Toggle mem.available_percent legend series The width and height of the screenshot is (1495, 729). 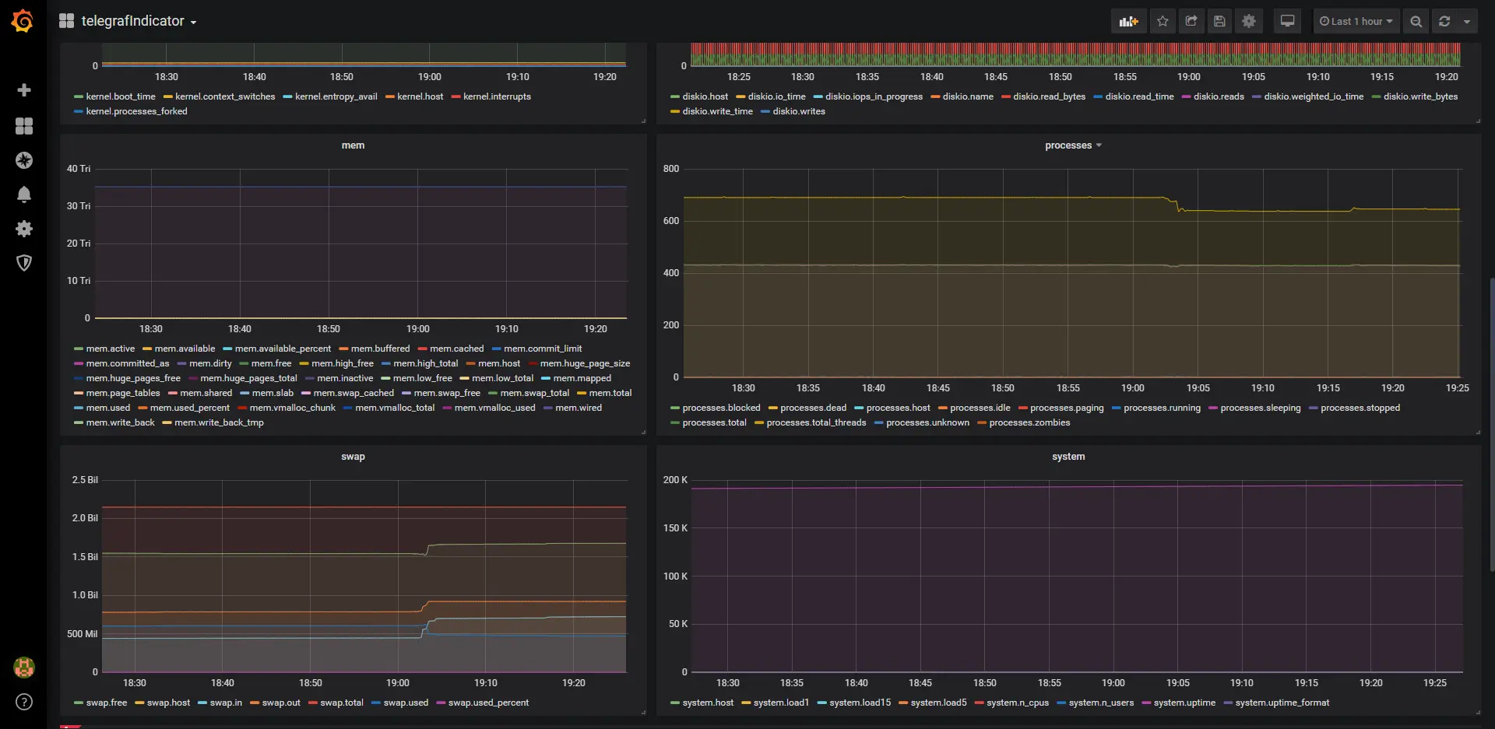tap(283, 349)
